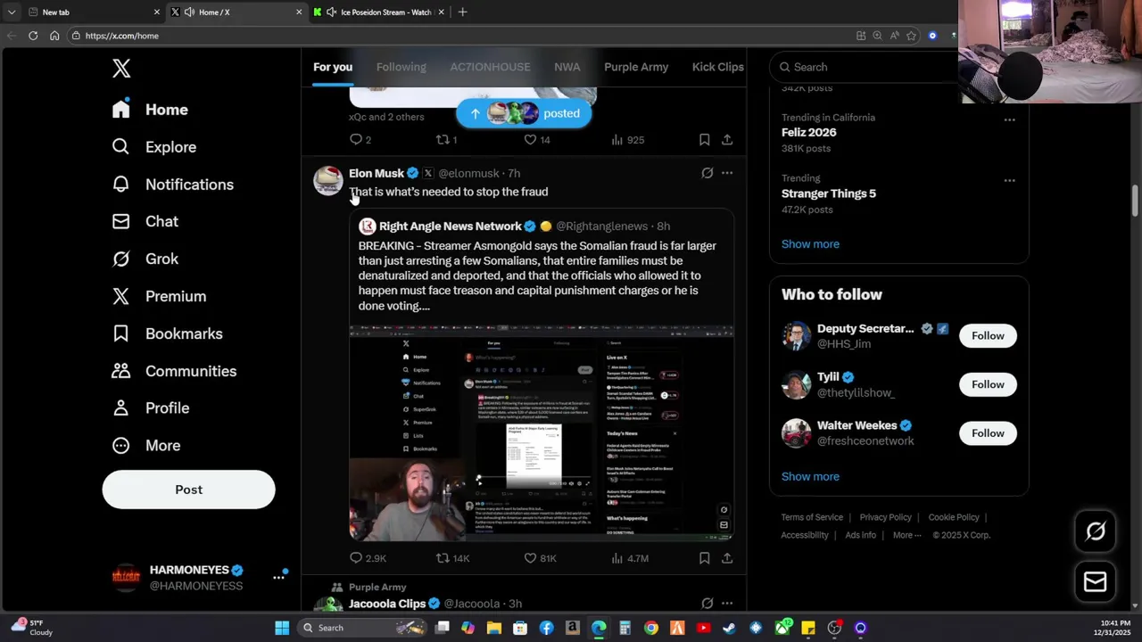Share the post with 925 views
Viewport: 1142px width, 642px height.
coord(727,140)
